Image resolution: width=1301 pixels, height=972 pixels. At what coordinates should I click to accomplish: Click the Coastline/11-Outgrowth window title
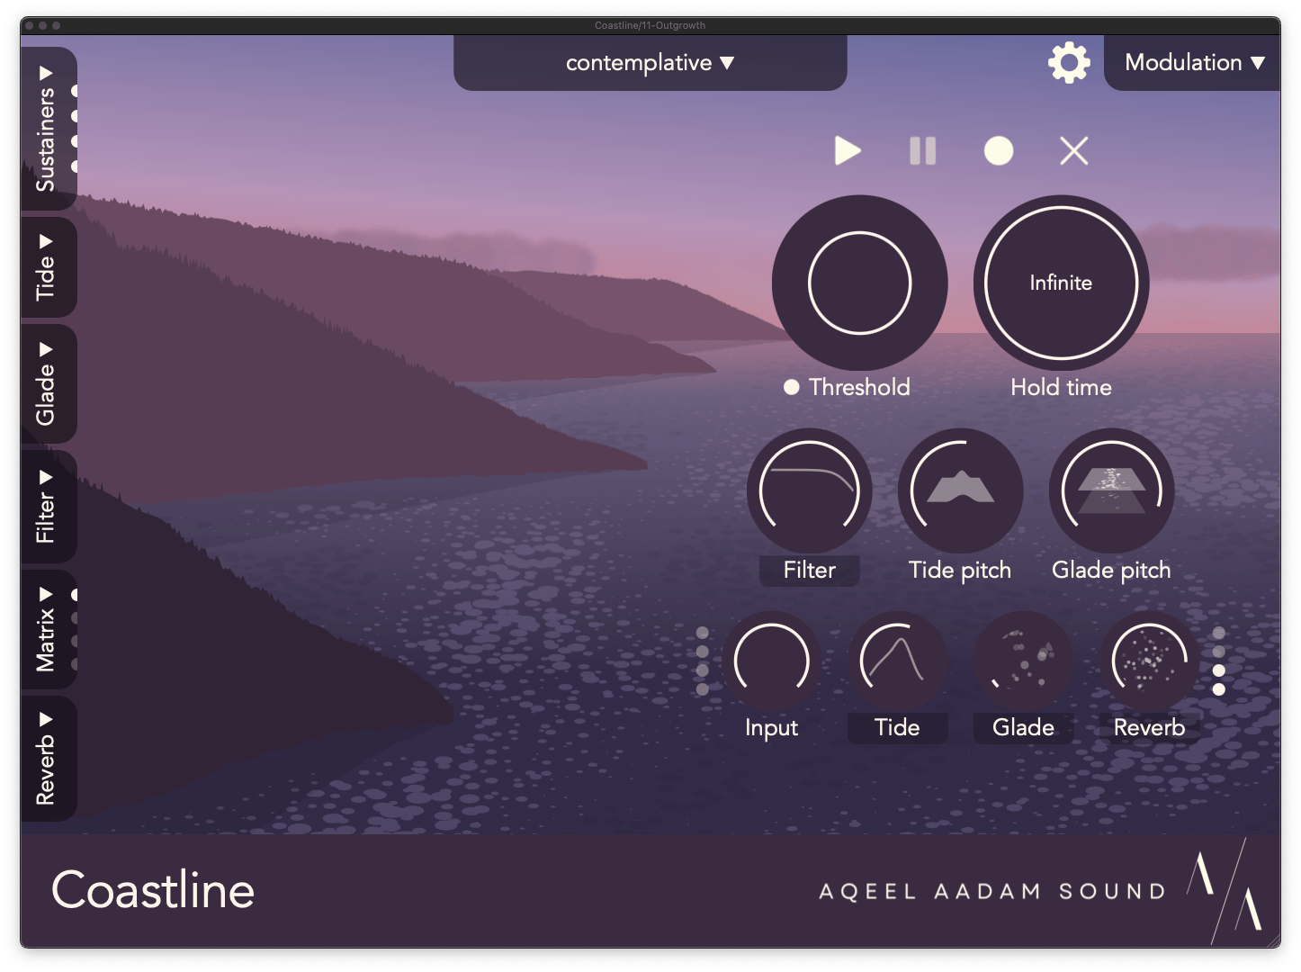[650, 25]
